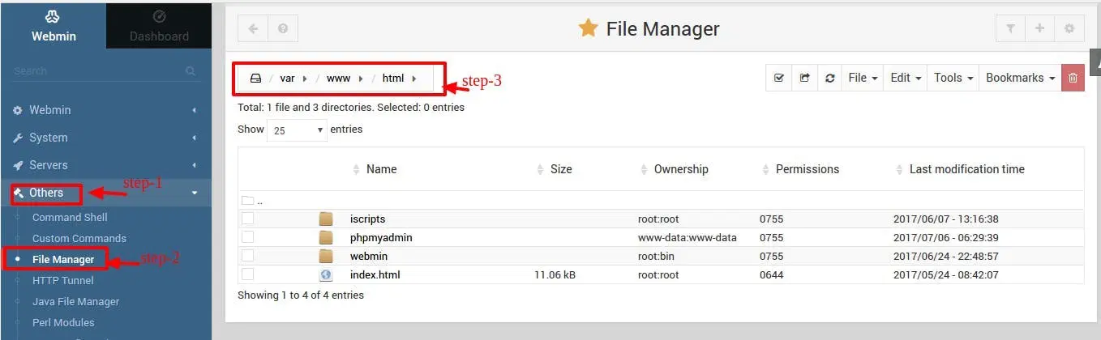Click the 'root:bin' ownership cell
Screen dimensions: 1101x340
click(658, 256)
